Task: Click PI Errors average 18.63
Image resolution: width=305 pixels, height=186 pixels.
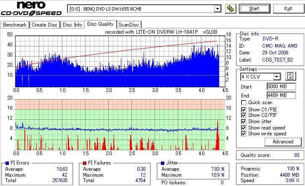Action: (x=62, y=169)
